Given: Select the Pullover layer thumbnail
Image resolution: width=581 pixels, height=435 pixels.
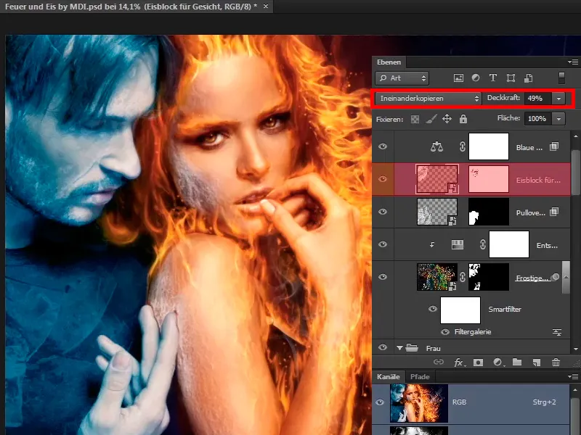Looking at the screenshot, I should pyautogui.click(x=437, y=212).
